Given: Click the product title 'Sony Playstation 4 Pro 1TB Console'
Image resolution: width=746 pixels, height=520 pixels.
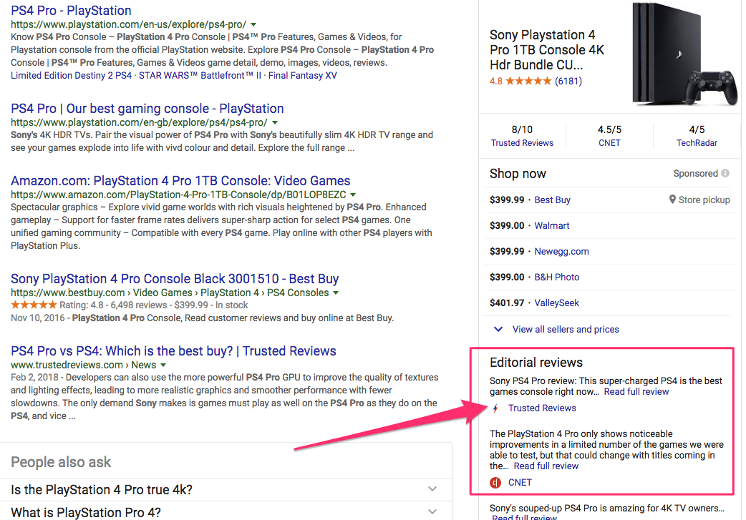Looking at the screenshot, I should point(547,50).
